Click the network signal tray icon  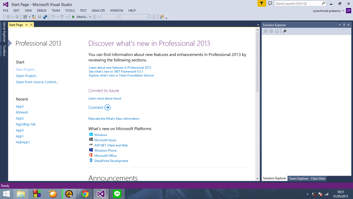point(326,194)
